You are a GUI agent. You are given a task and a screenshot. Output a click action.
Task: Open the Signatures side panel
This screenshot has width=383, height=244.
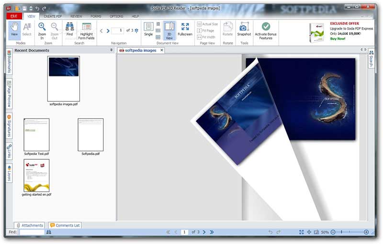click(x=9, y=126)
